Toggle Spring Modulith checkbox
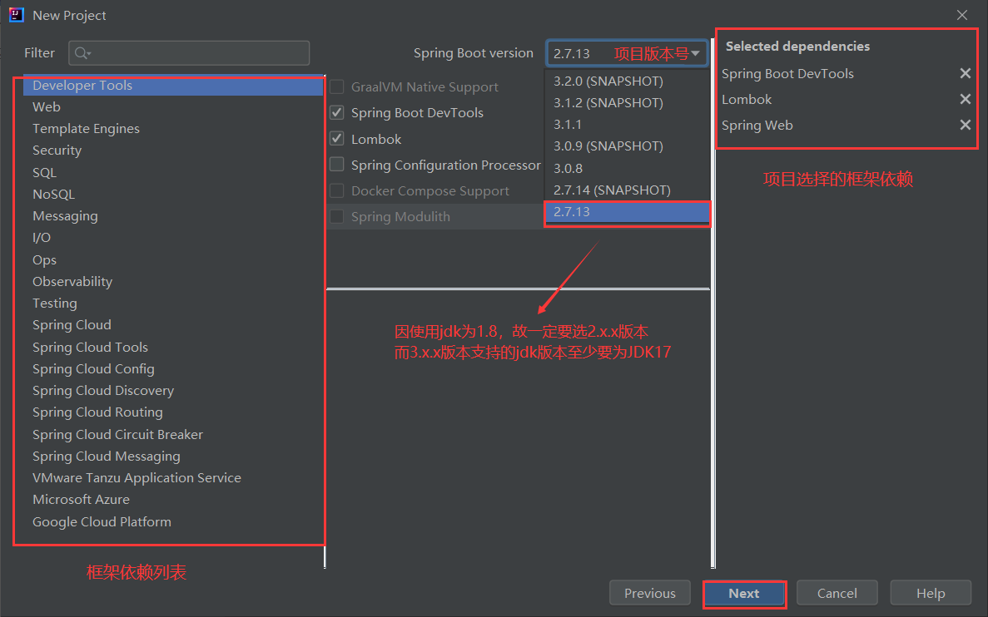Image resolution: width=988 pixels, height=617 pixels. [337, 216]
